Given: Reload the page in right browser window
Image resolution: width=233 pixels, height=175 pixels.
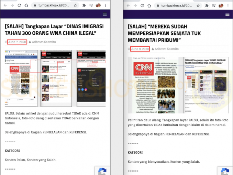Looking at the screenshot, I should (142, 6).
